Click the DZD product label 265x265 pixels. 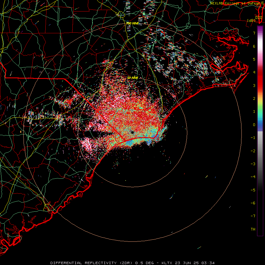[259, 18]
